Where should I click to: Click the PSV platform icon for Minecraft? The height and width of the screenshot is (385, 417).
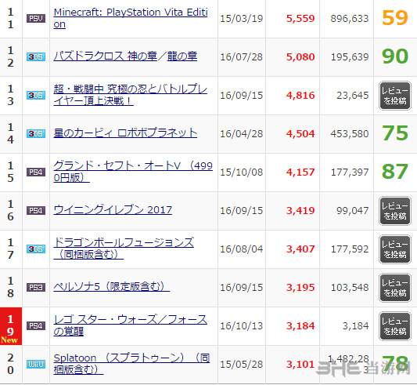click(36, 18)
